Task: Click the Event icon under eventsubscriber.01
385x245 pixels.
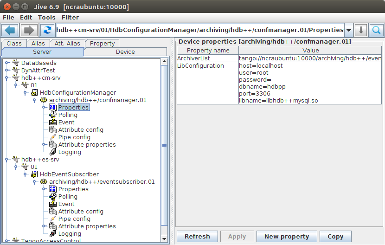Action: point(53,204)
